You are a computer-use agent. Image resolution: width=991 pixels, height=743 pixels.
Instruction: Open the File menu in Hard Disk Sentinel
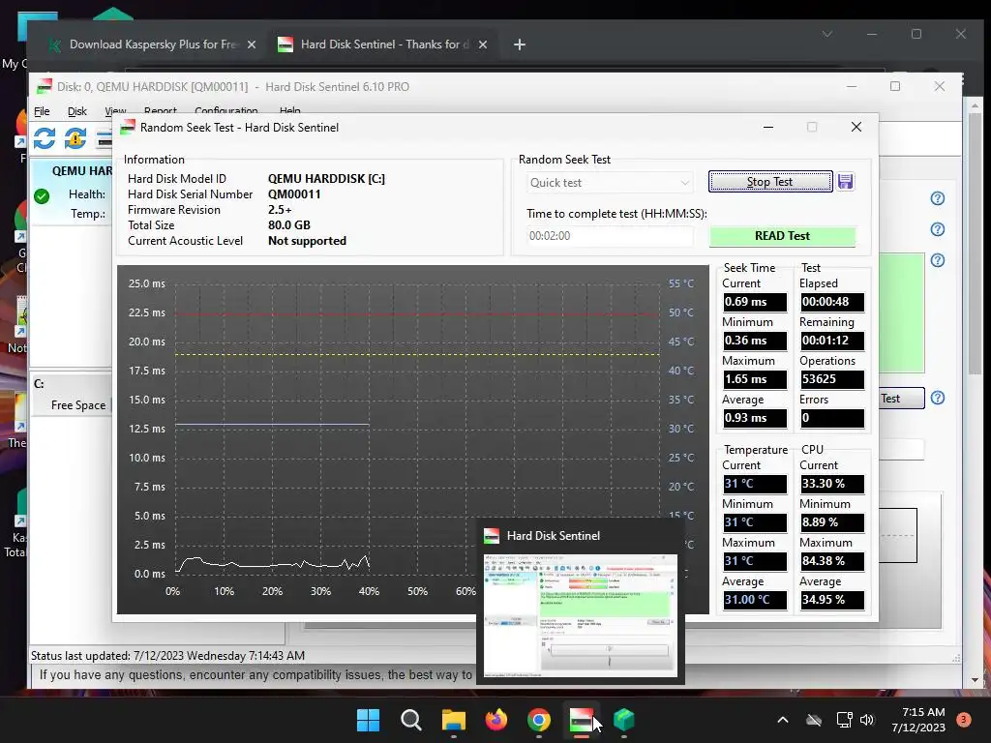pyautogui.click(x=42, y=111)
